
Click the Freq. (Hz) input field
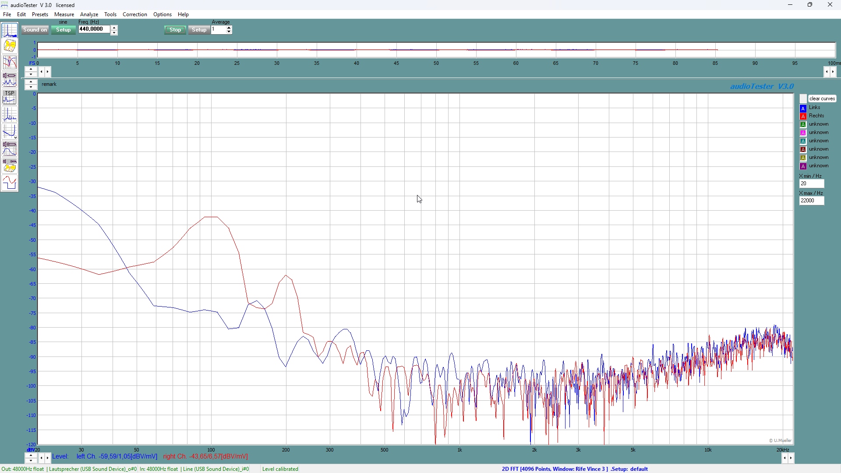coord(94,29)
